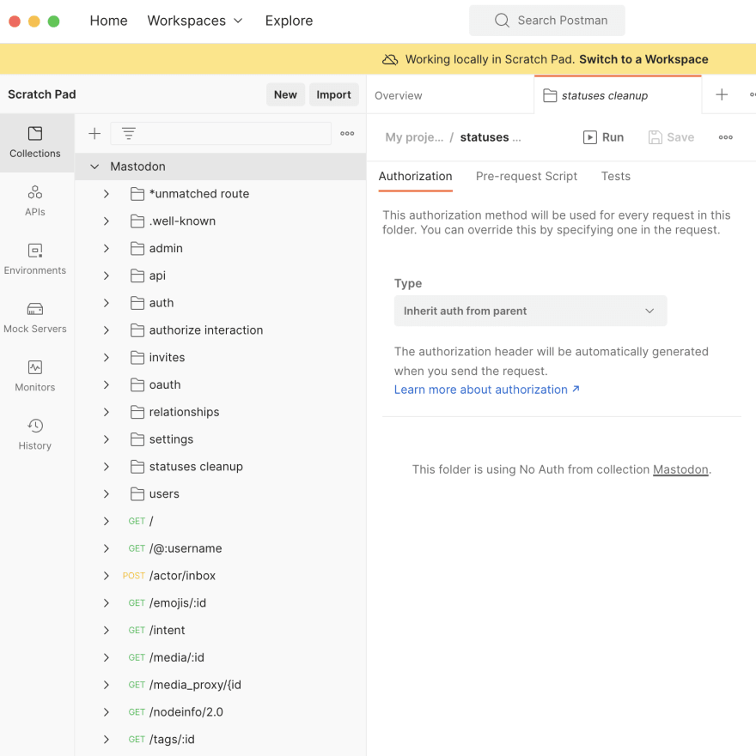Viewport: 756px width, 756px height.
Task: Click the Save button
Action: 671,137
